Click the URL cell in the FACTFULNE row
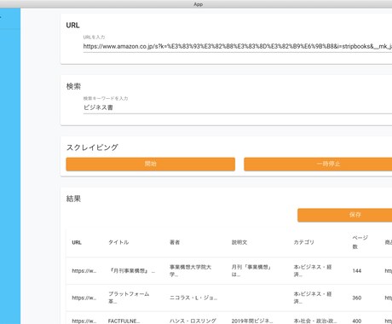392x324 pixels. pyautogui.click(x=84, y=321)
